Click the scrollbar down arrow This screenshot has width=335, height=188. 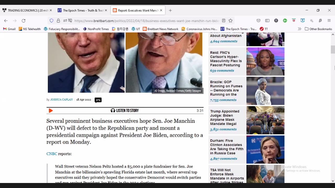point(333,181)
